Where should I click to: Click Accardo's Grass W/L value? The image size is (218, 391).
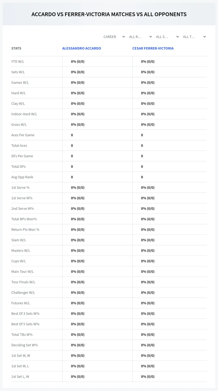(x=78, y=124)
